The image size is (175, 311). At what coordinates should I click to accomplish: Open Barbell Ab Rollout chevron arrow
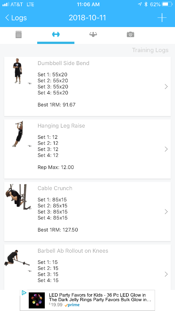166,274
